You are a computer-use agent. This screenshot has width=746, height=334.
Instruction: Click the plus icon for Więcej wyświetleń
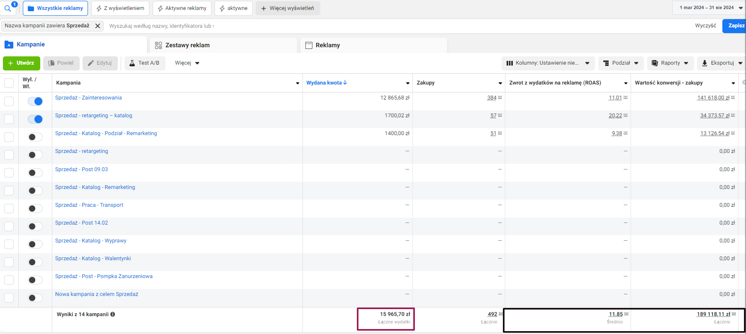263,8
